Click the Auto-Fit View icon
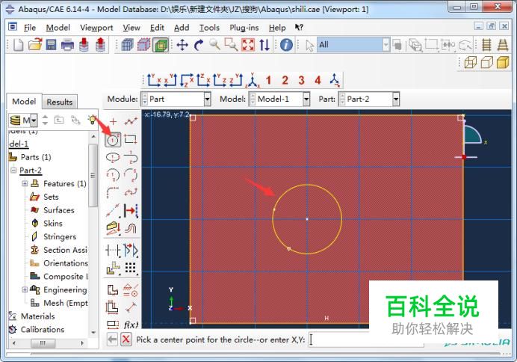The image size is (517, 362). click(248, 45)
